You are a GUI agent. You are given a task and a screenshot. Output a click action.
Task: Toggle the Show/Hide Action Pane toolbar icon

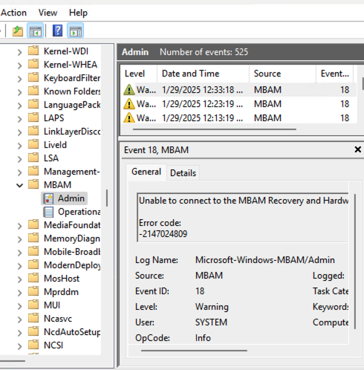pos(75,30)
